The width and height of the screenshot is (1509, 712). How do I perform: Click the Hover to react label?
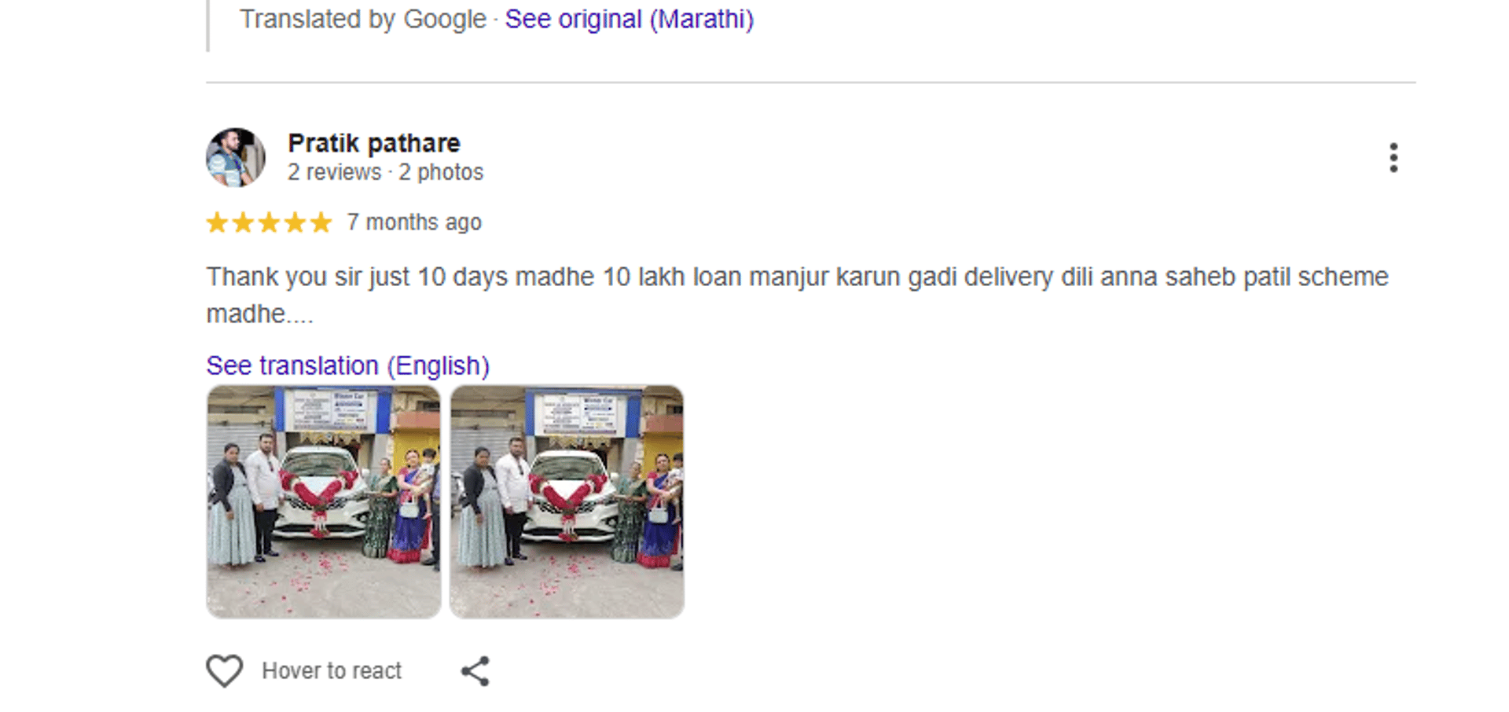pyautogui.click(x=332, y=671)
